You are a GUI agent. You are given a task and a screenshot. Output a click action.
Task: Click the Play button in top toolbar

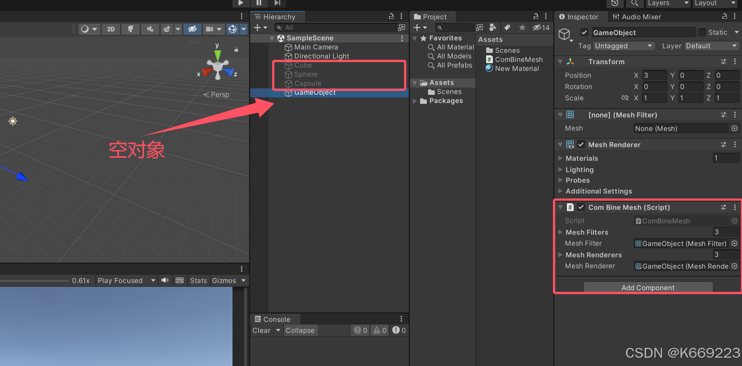240,3
